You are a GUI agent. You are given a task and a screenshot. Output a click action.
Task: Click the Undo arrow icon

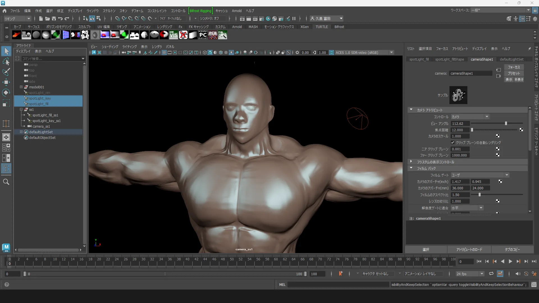pos(60,19)
